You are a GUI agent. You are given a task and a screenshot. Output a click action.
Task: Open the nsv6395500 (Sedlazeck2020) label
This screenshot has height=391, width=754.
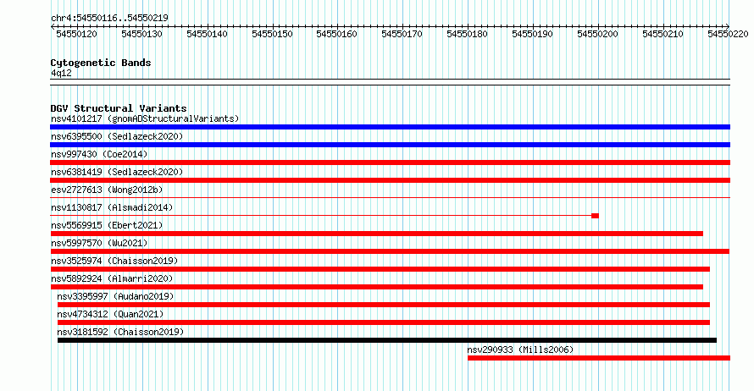[117, 136]
